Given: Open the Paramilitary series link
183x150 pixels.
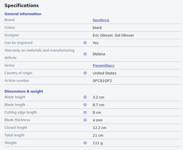Looking at the screenshot, I should point(103,66).
